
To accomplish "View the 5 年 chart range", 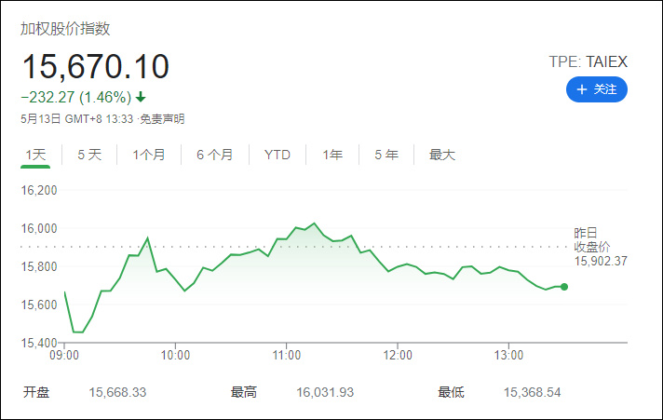I will pyautogui.click(x=386, y=155).
